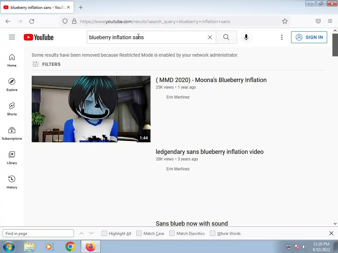
Task: Open the Windows Start menu
Action: tap(9, 246)
